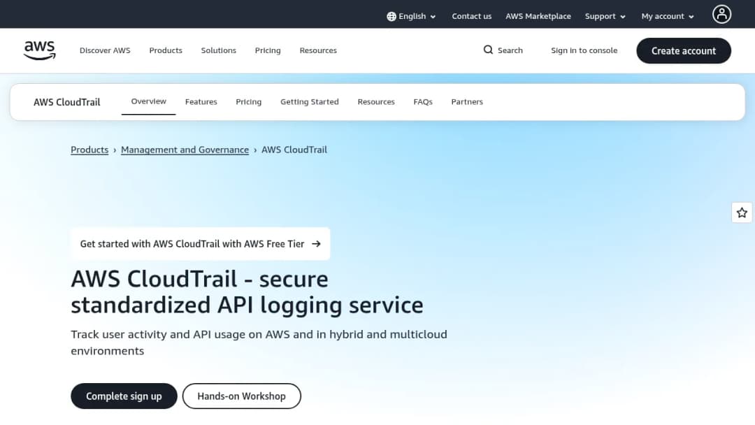This screenshot has width=755, height=425.
Task: Click the Complete sign up button
Action: pyautogui.click(x=124, y=396)
